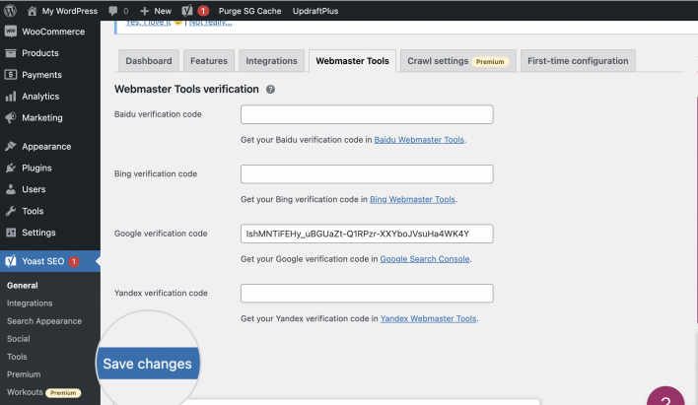Open Workouts submenu item
The image size is (698, 405).
(x=25, y=392)
